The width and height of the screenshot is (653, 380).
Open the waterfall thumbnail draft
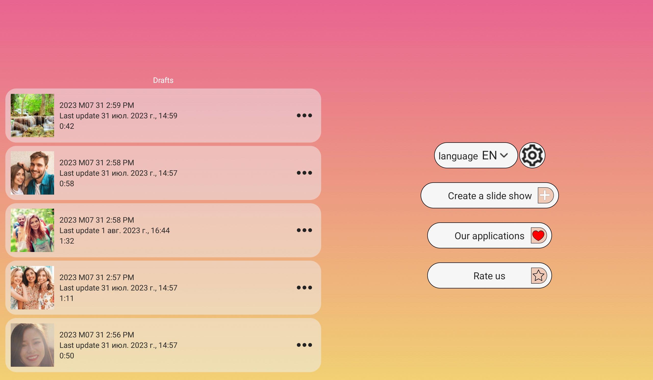32,115
